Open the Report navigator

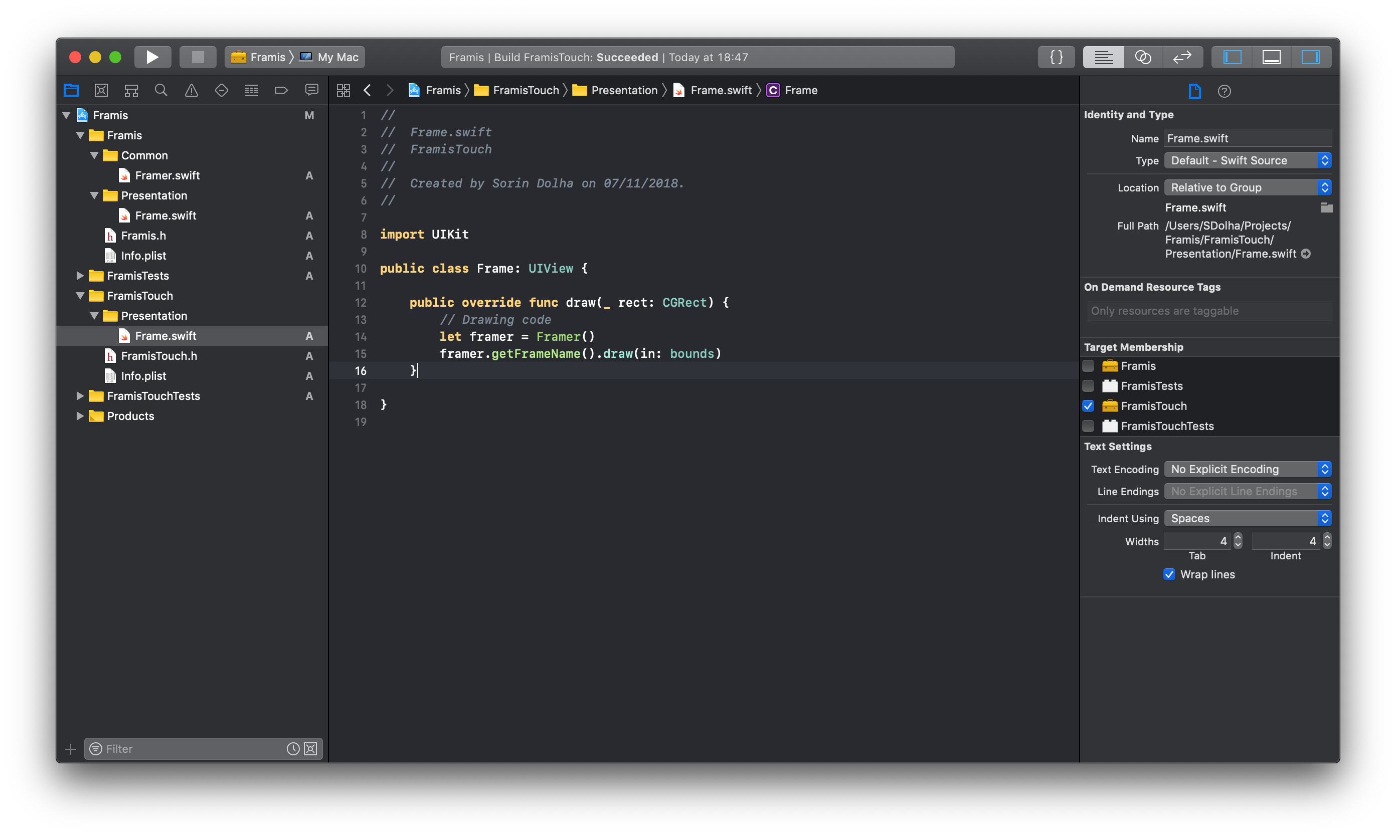coord(312,90)
